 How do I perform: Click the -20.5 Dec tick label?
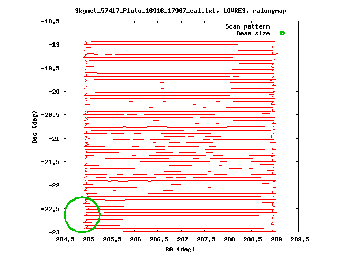point(50,115)
